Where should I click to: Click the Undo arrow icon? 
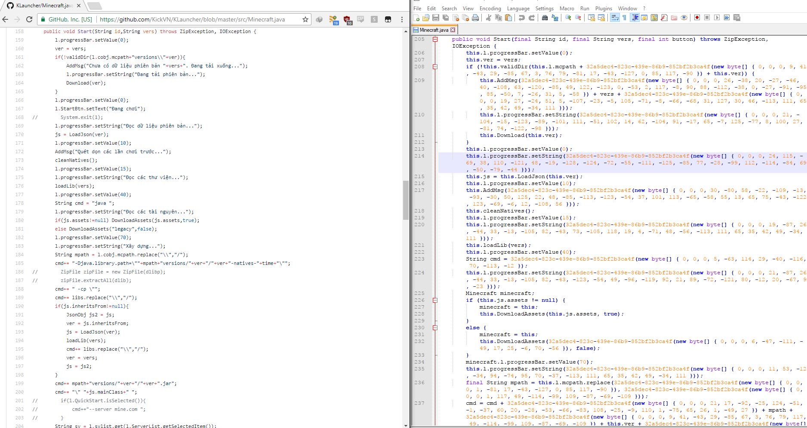[521, 18]
